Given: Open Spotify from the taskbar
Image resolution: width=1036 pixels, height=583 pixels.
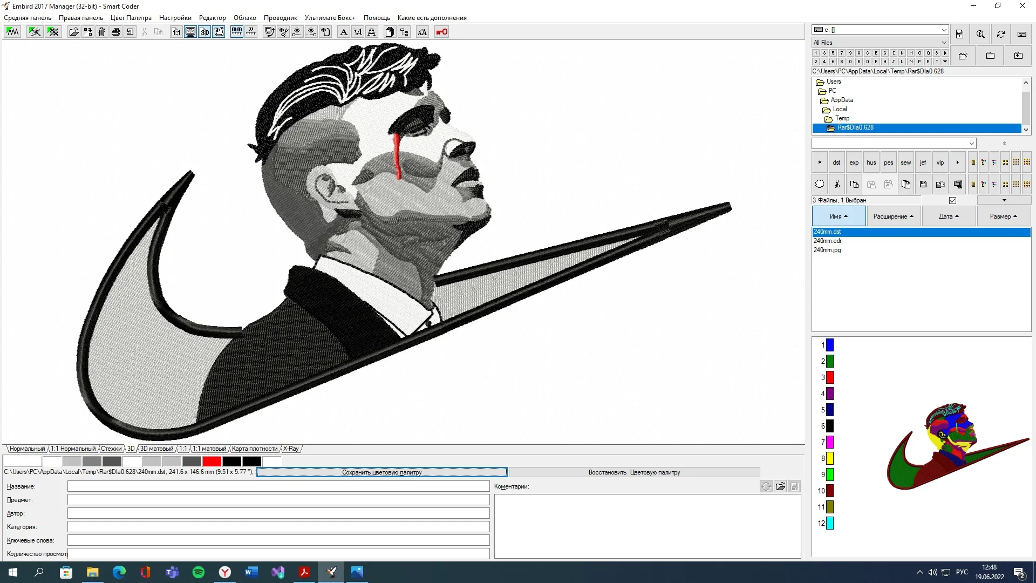Looking at the screenshot, I should click(199, 572).
